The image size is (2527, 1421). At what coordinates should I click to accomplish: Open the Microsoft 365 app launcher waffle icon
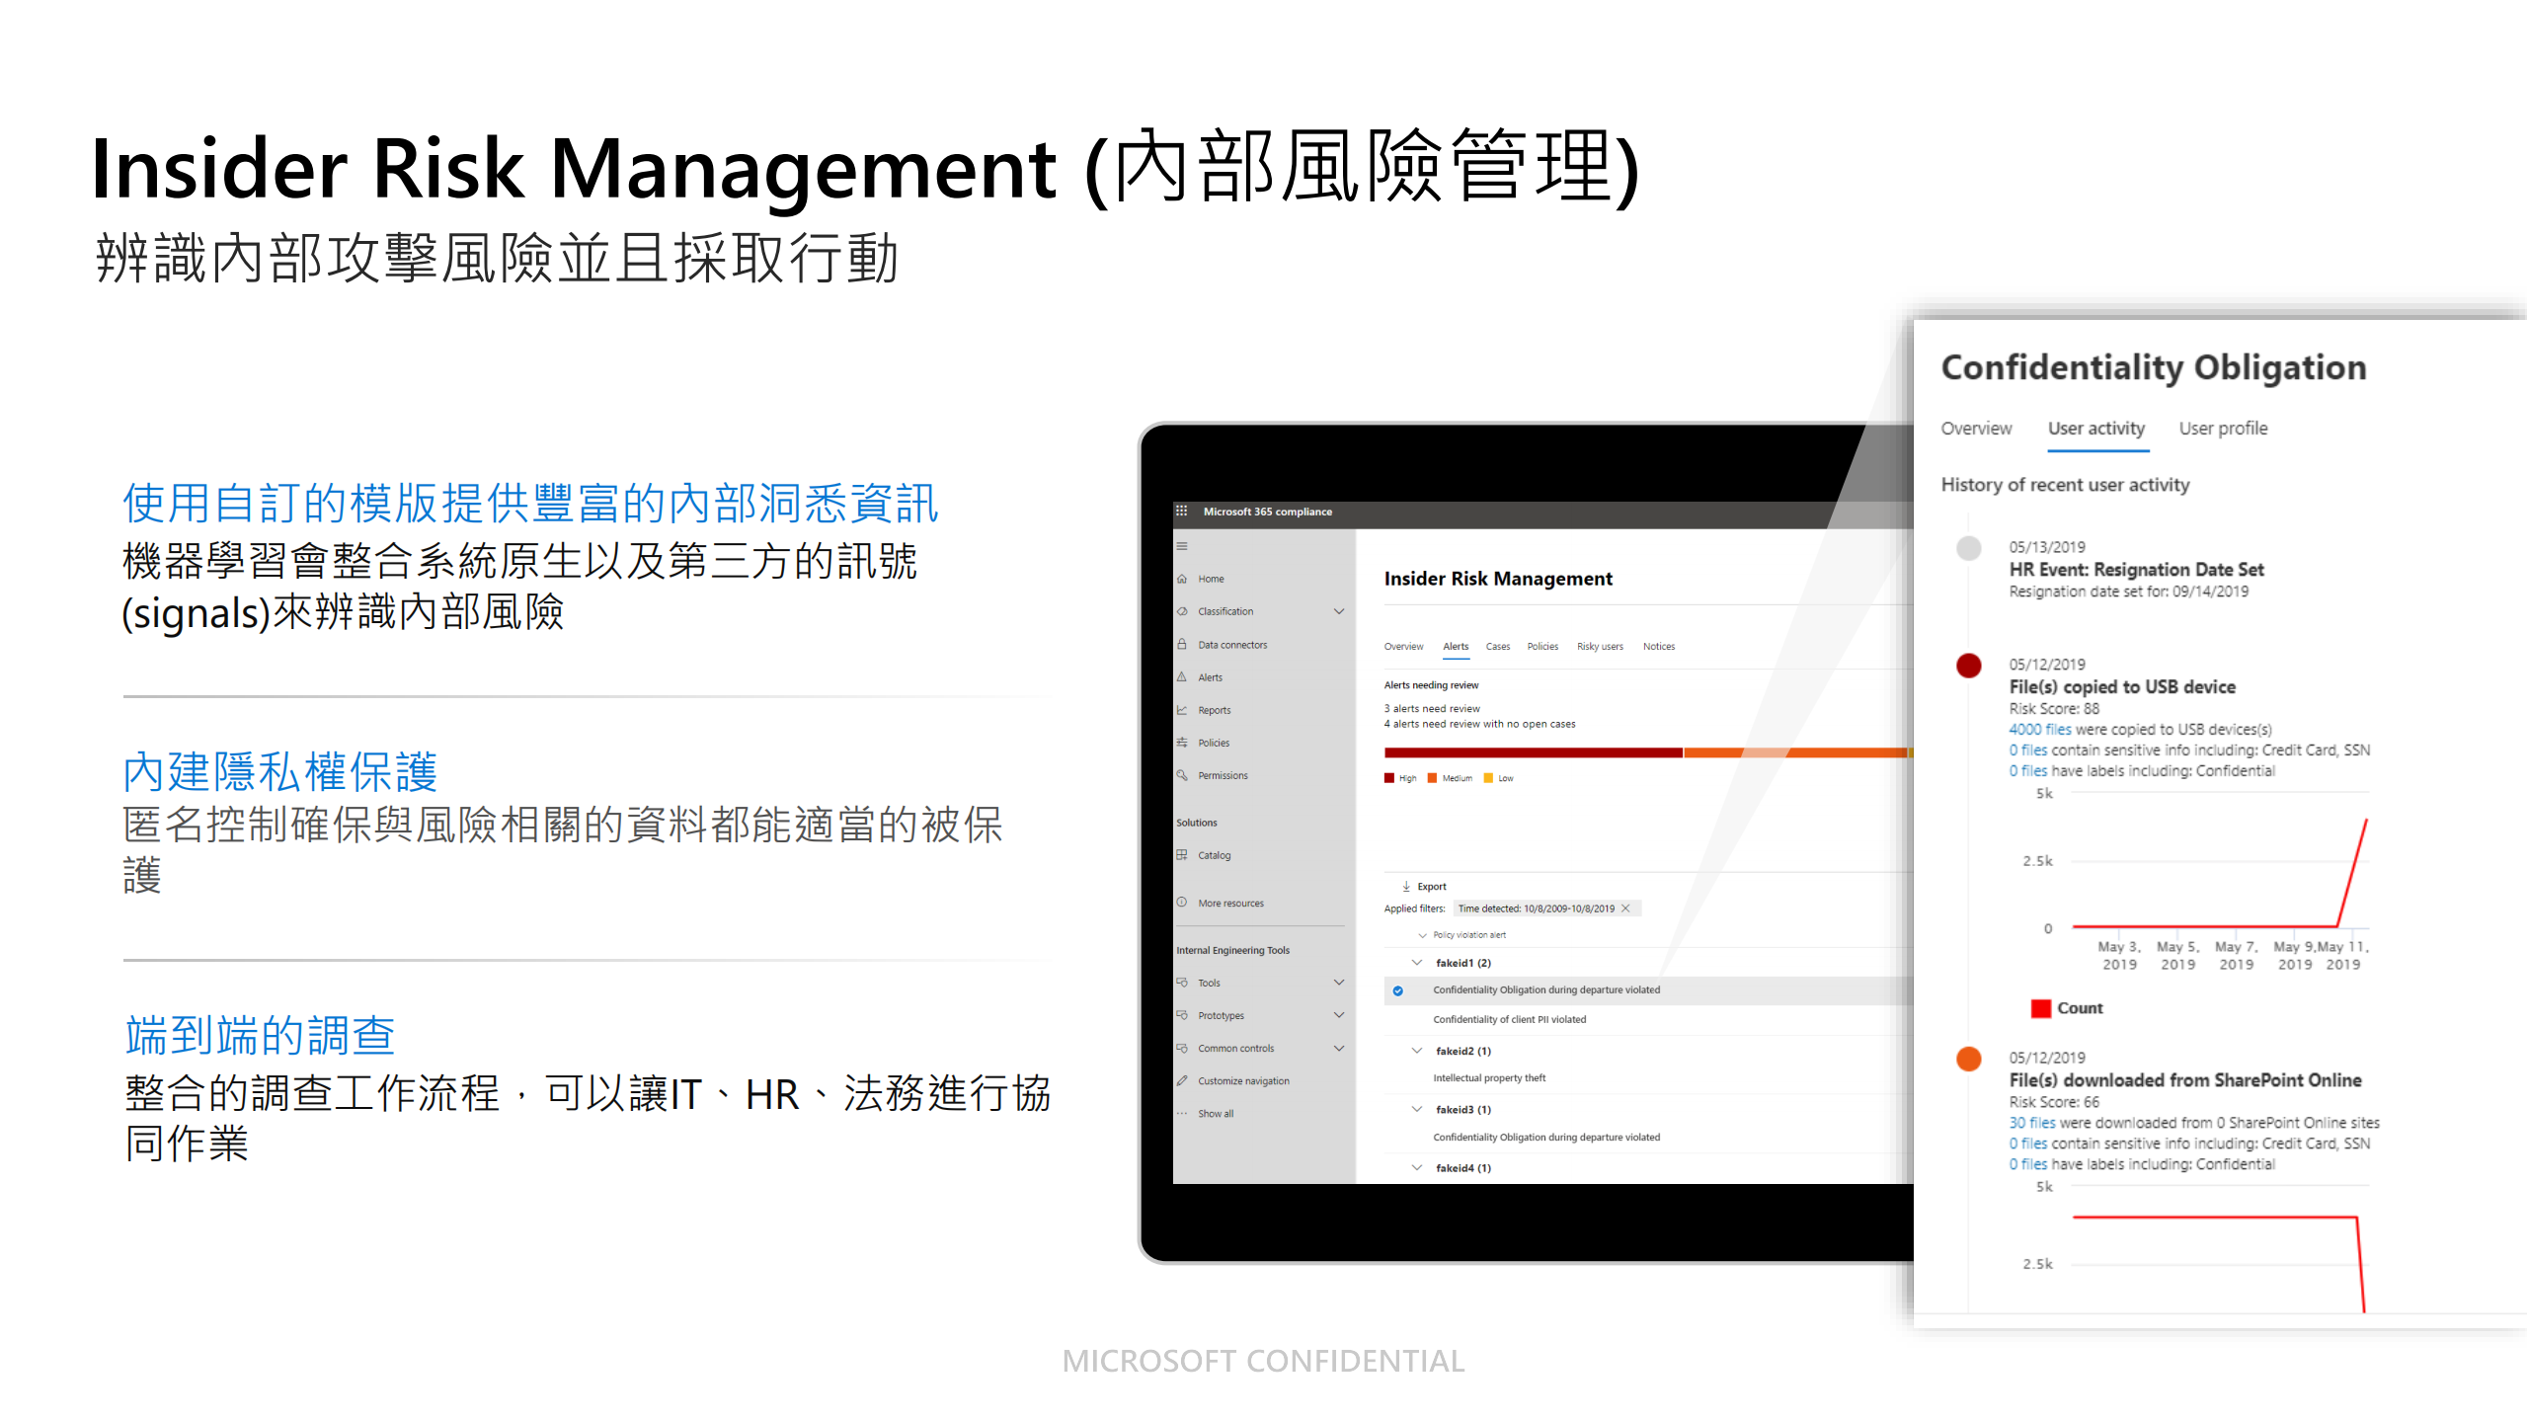pyautogui.click(x=1182, y=512)
